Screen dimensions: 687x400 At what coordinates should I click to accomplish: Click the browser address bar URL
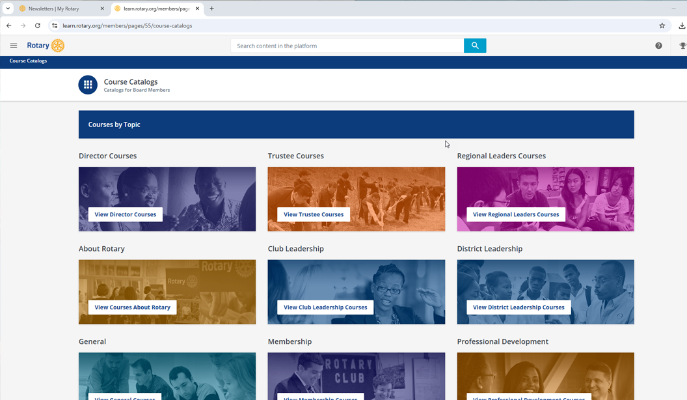pos(128,26)
